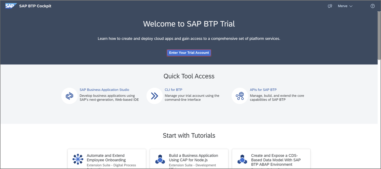Click the chevron next to Merve
The width and height of the screenshot is (381, 169).
351,6
